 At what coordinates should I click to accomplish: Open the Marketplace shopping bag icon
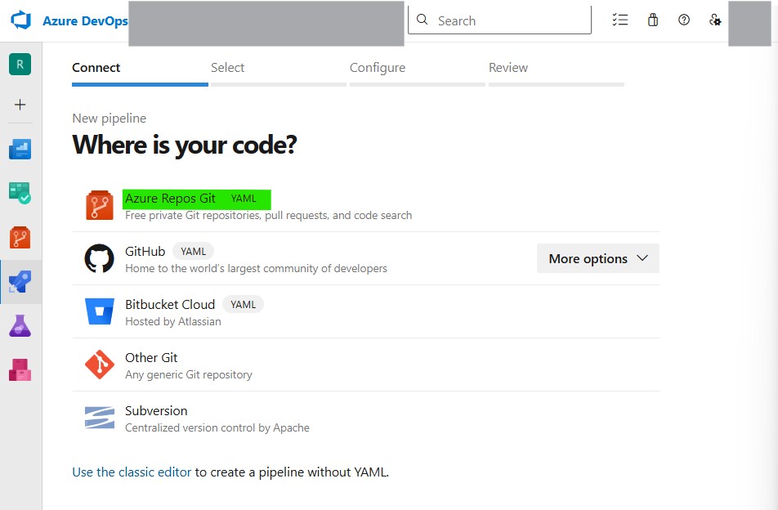pyautogui.click(x=653, y=20)
